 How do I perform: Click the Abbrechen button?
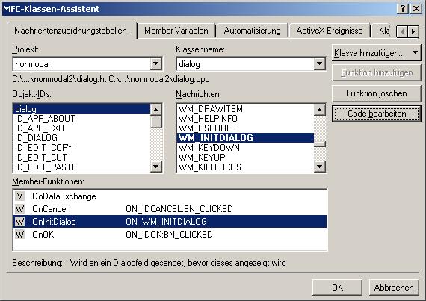point(394,288)
